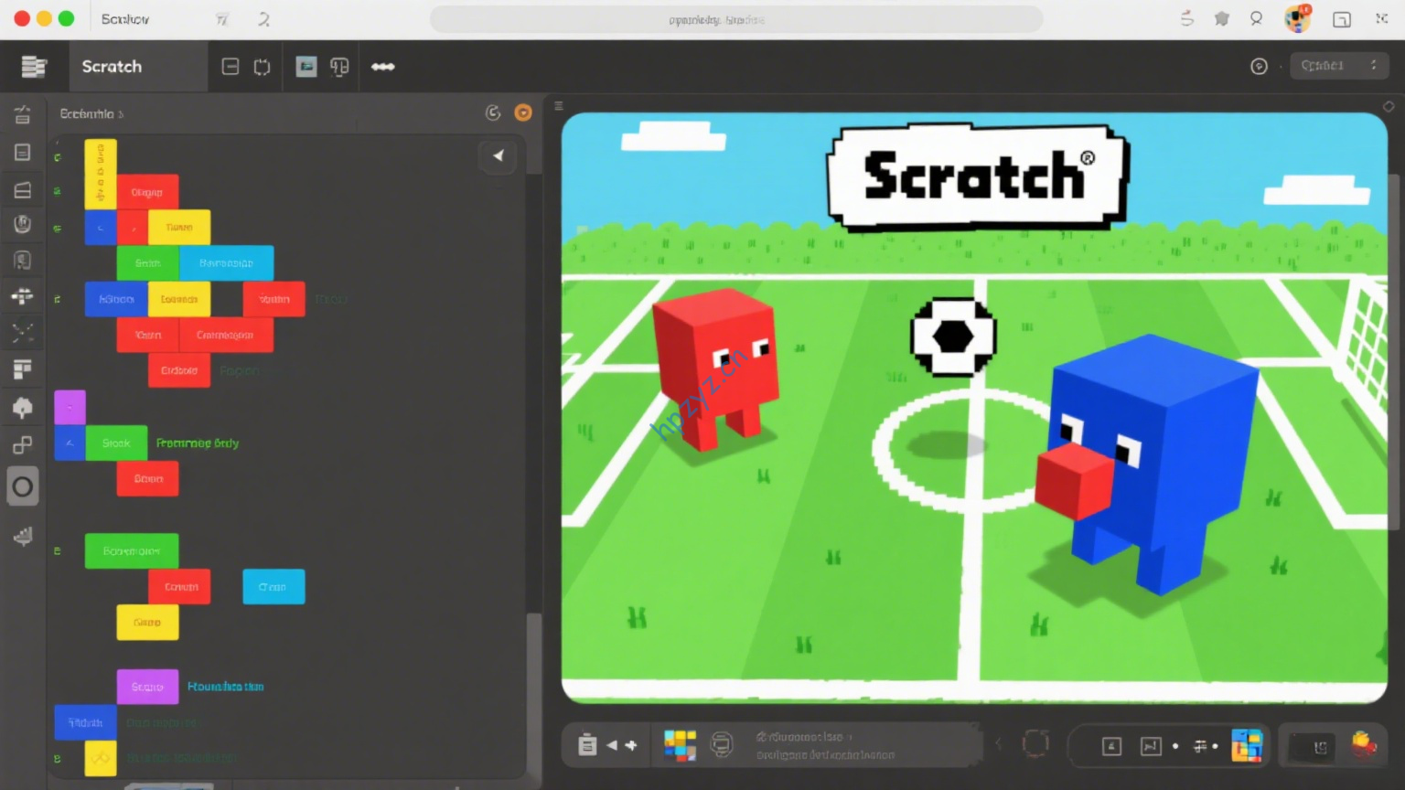Screen dimensions: 1405x790
Task: Click the window layout icon in title bar
Action: click(x=1342, y=19)
